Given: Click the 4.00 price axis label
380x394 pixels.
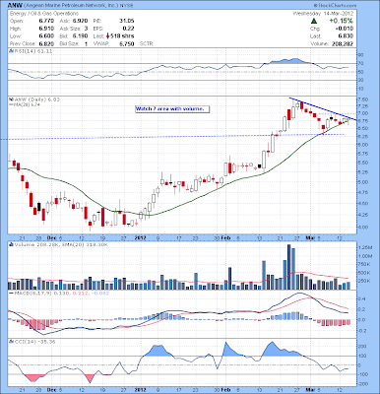Looking at the screenshot, I should (363, 228).
